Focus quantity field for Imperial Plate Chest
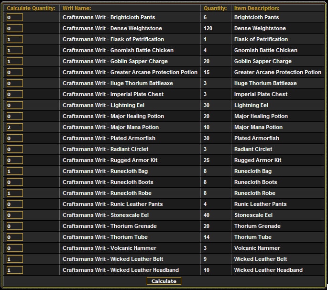 pos(15,94)
